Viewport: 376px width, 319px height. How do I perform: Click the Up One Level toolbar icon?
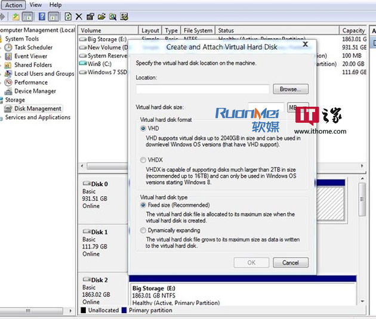point(16,17)
